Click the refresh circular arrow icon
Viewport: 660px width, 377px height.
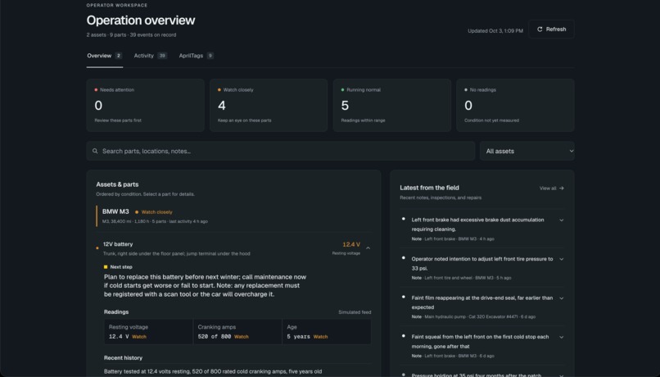540,30
